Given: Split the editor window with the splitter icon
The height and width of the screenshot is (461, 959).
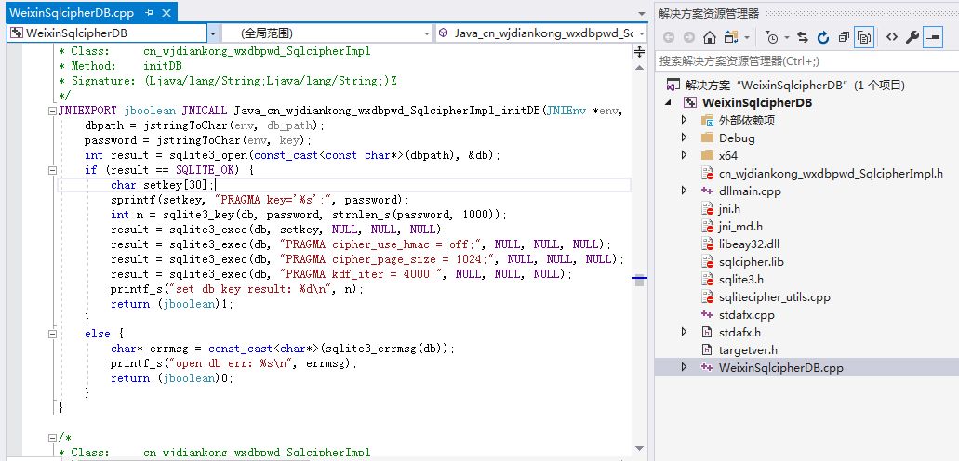Looking at the screenshot, I should click(640, 51).
